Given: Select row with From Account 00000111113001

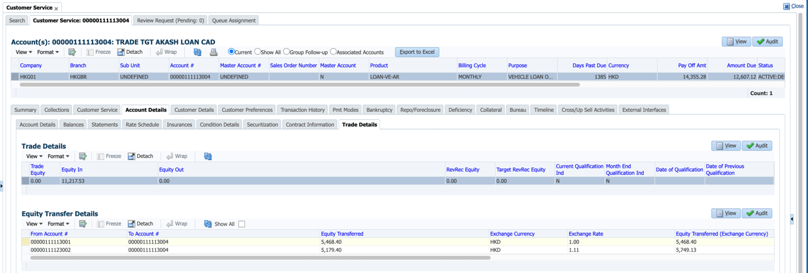Looking at the screenshot, I should (397, 242).
